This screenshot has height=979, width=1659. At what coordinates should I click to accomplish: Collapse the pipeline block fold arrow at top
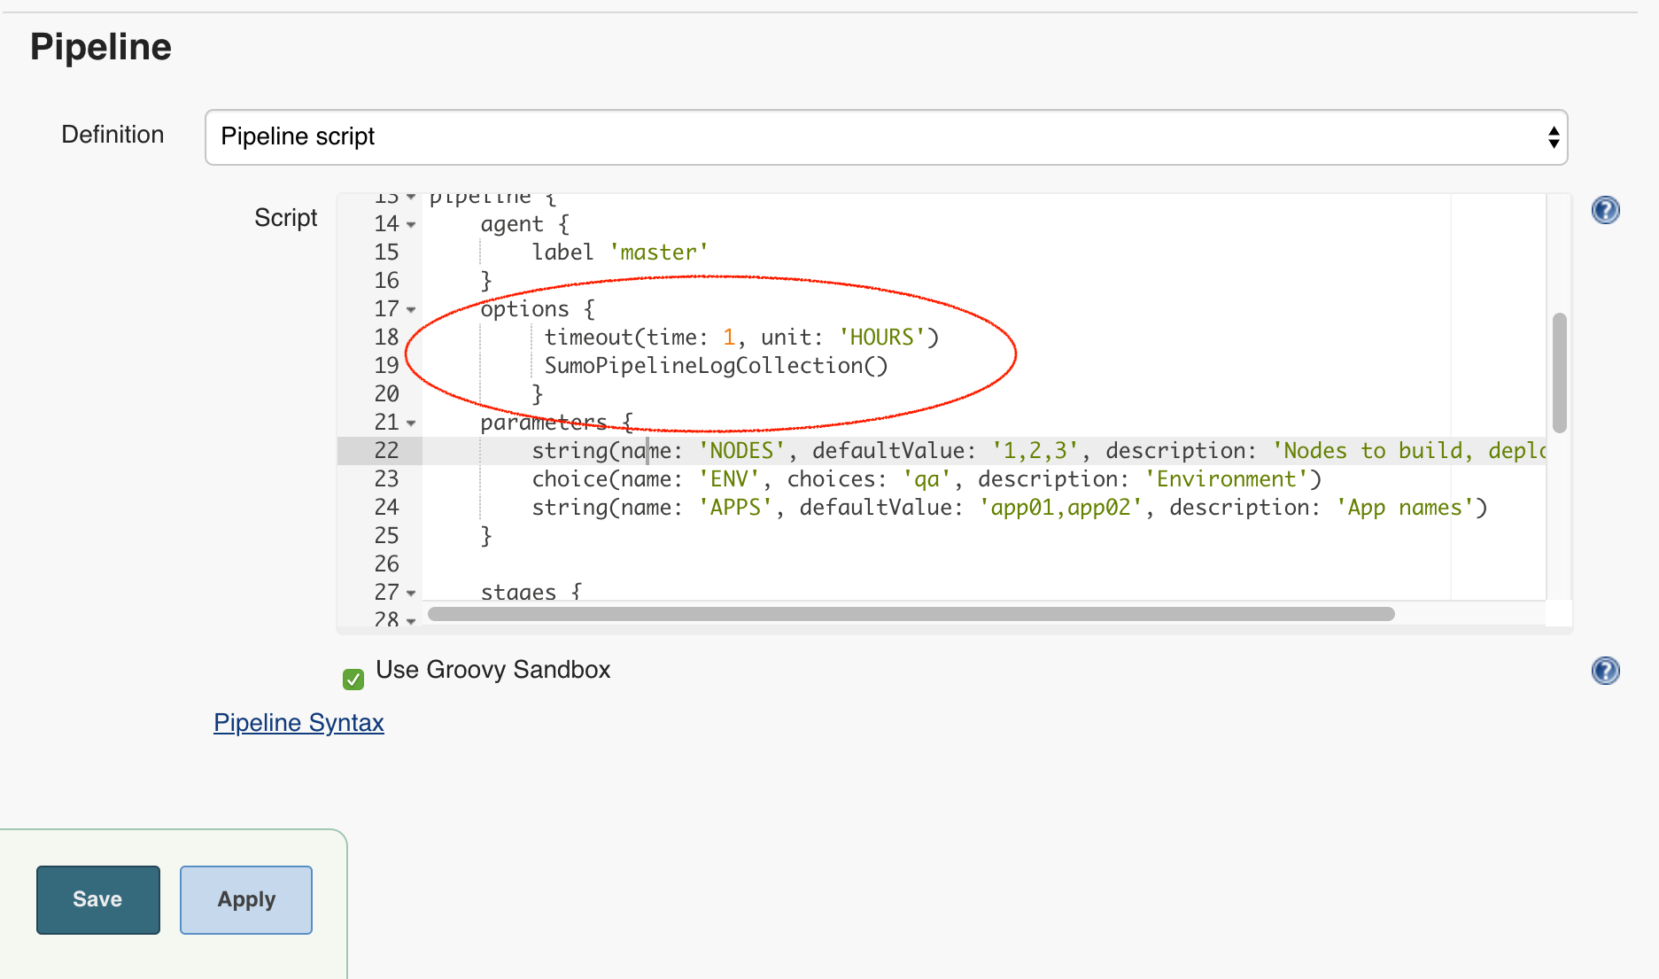click(x=411, y=197)
